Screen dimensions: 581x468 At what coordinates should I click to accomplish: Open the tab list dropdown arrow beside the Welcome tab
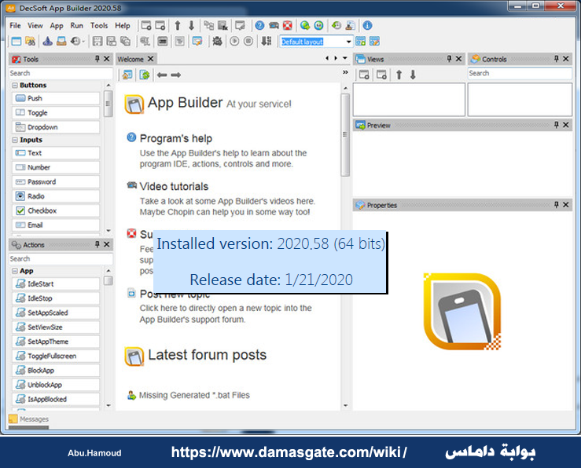coord(345,58)
